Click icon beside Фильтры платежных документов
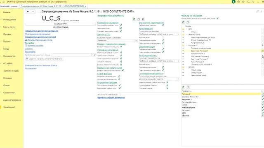This screenshot has height=148, width=264. coord(26,40)
